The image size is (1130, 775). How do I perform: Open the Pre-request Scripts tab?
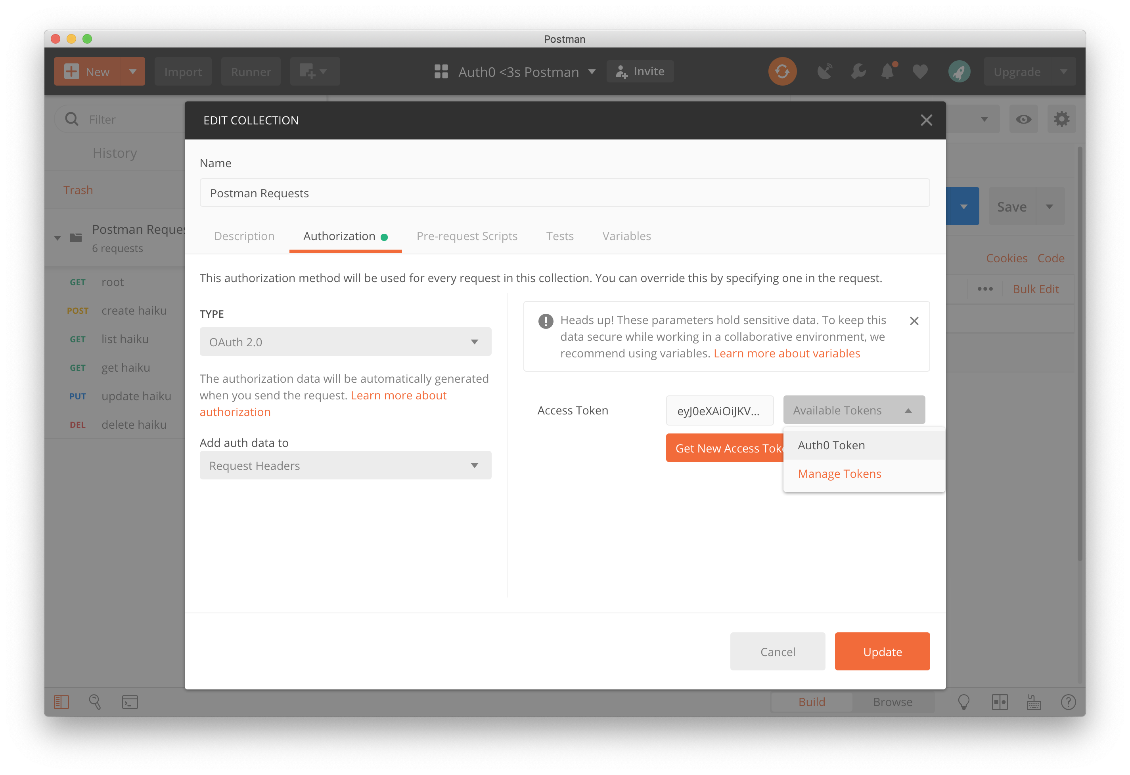tap(467, 236)
